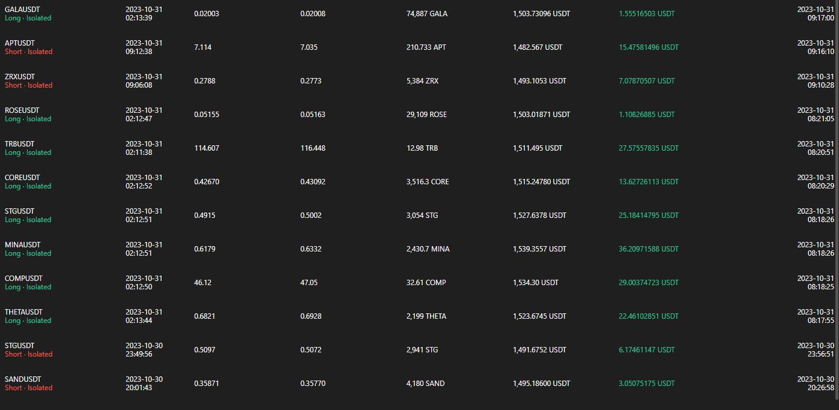Select exit price 0.6928
The height and width of the screenshot is (410, 839).
(x=311, y=316)
